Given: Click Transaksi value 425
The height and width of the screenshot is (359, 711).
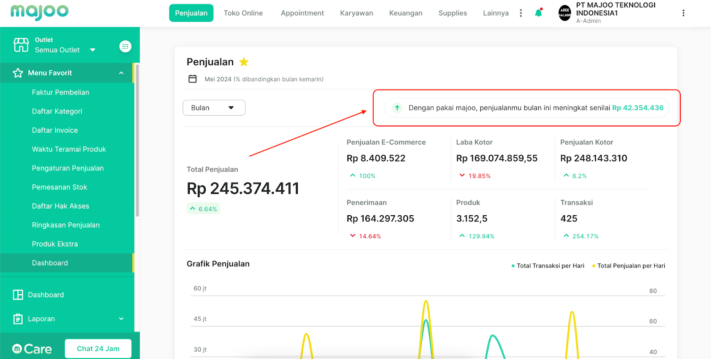Looking at the screenshot, I should 569,218.
